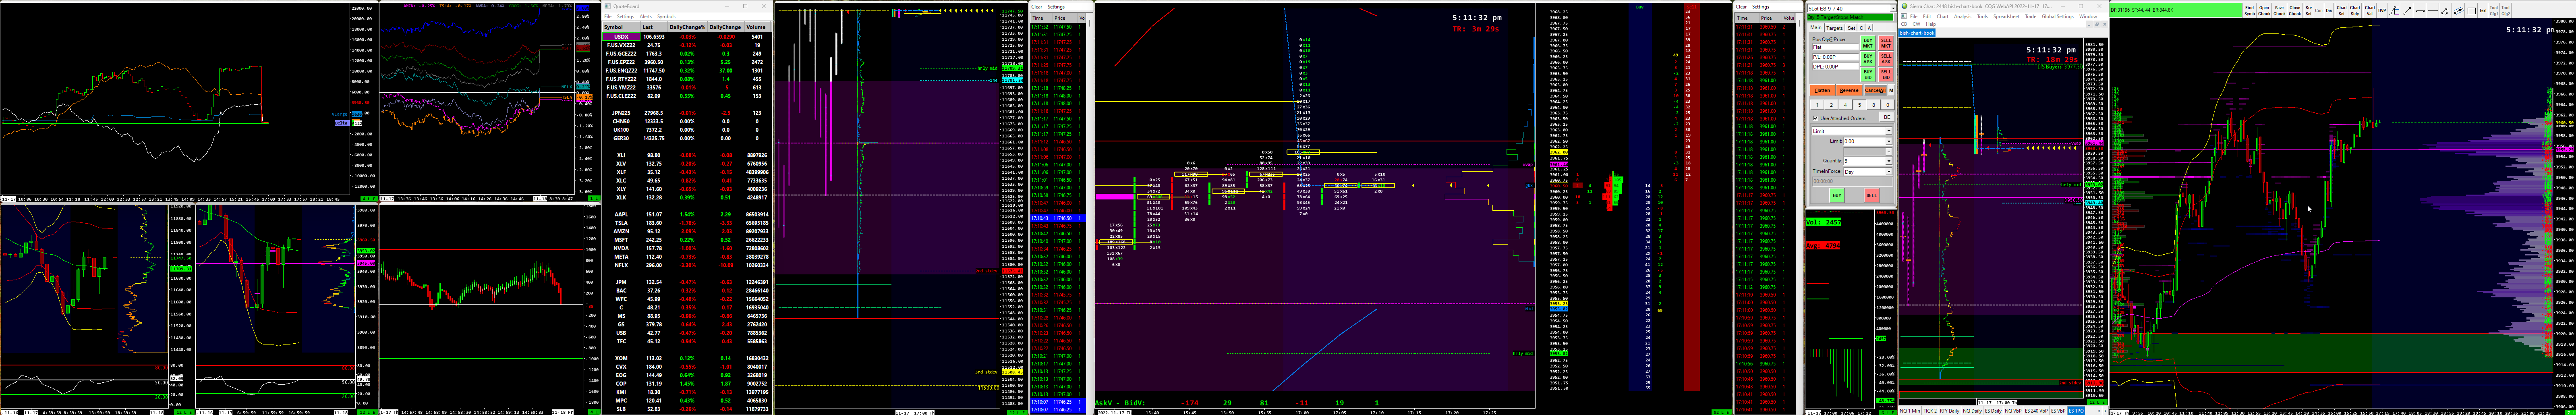The width and height of the screenshot is (2576, 415).
Task: Switch to the Main tab in trade window
Action: click(x=1816, y=28)
